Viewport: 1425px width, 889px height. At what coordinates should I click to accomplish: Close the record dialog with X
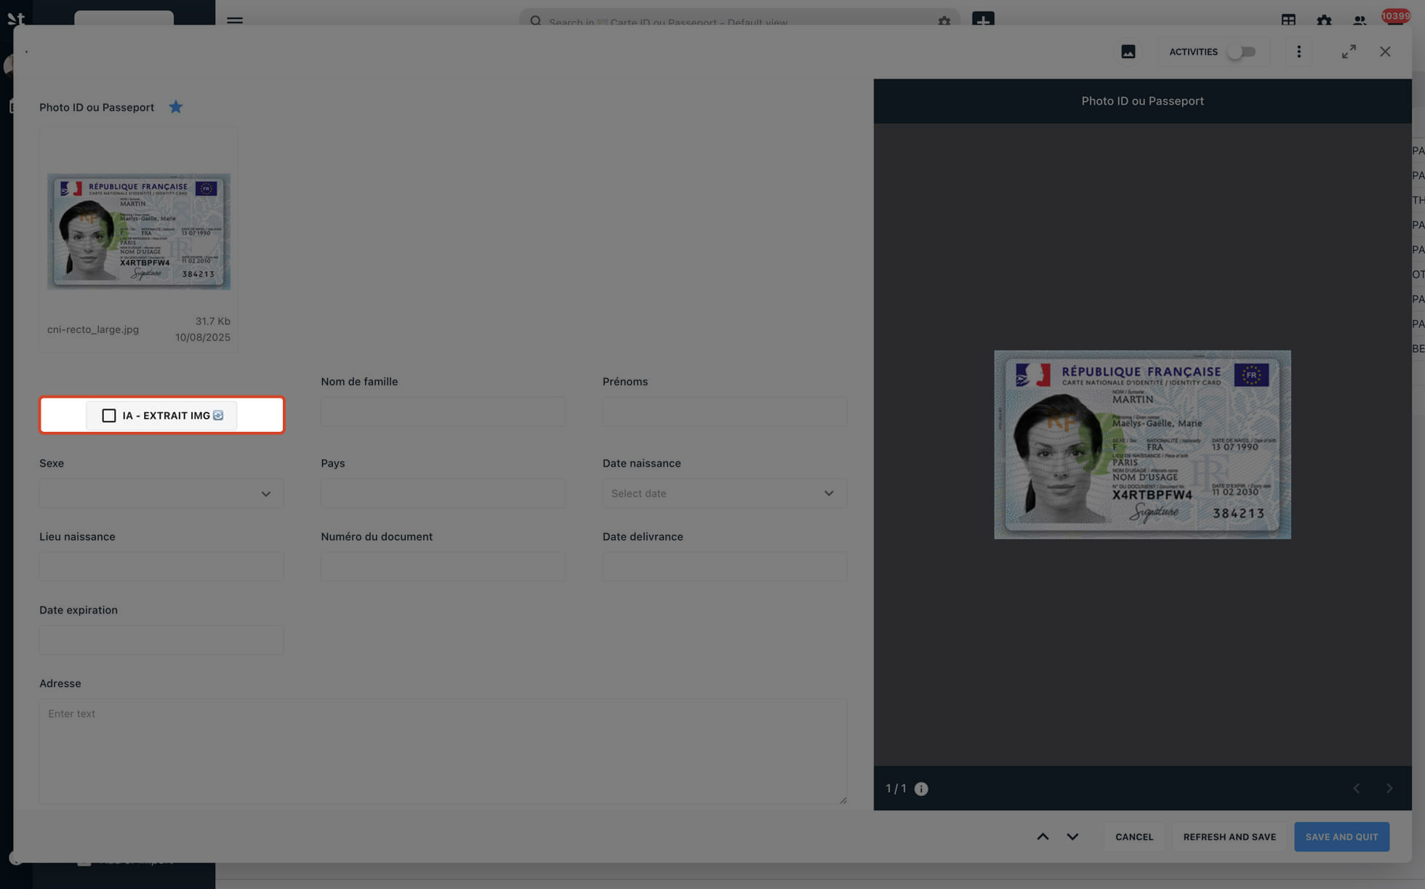1385,52
